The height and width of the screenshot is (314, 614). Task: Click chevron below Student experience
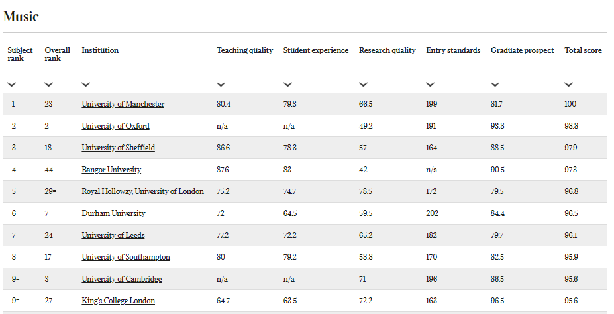click(288, 85)
